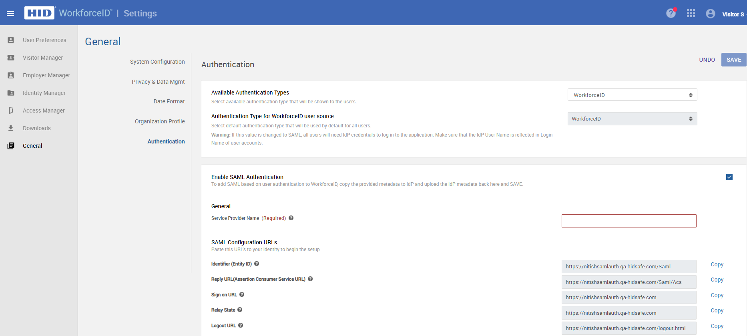Show help for Identifier (Entity ID)
The height and width of the screenshot is (336, 747).
coord(257,264)
